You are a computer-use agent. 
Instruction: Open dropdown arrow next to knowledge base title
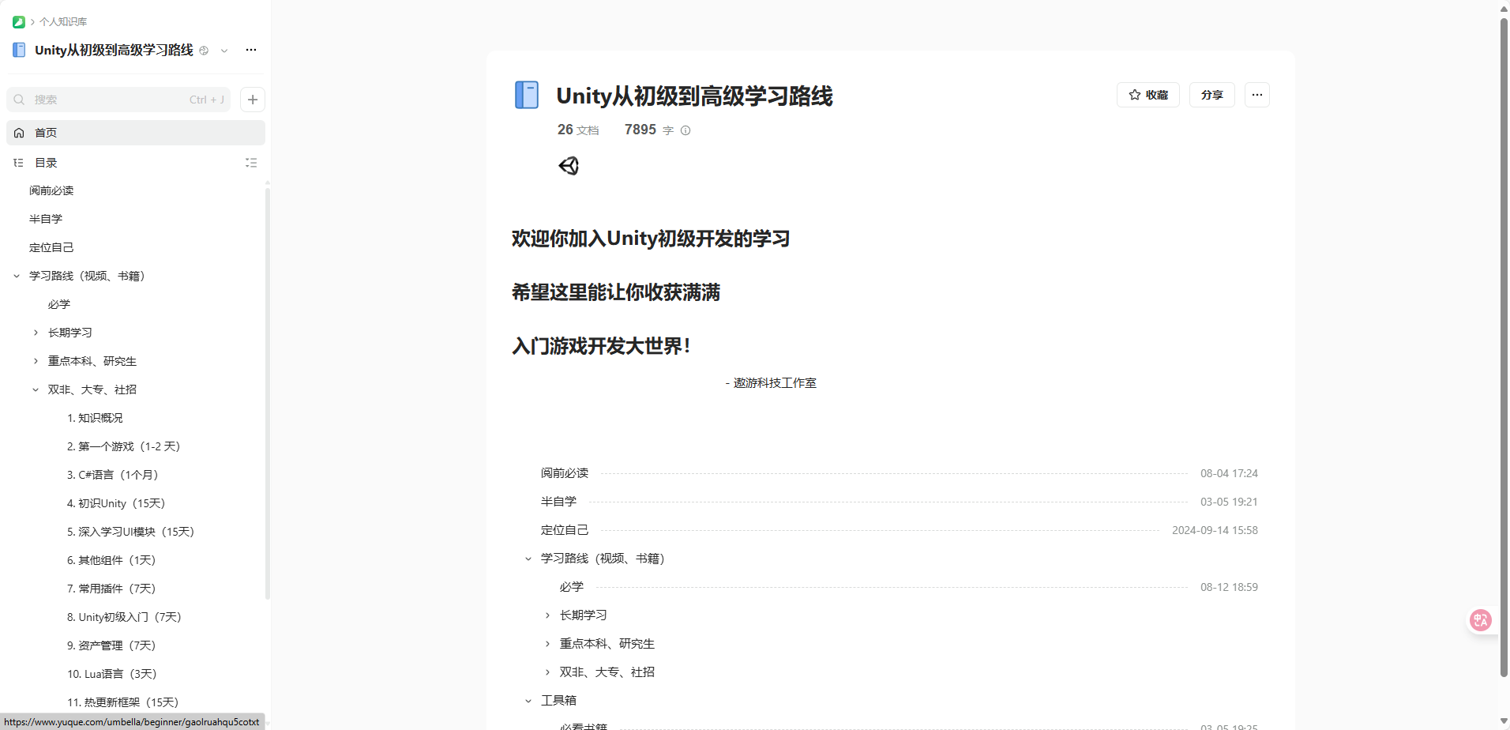224,51
